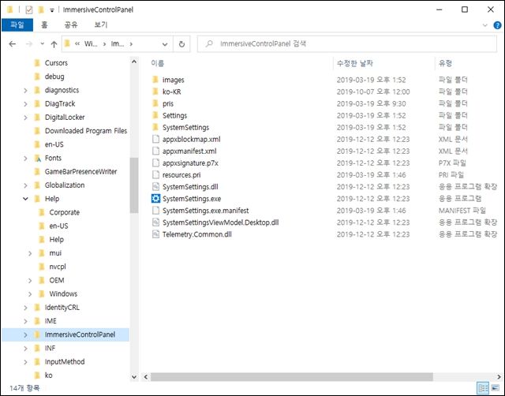
Task: Click the SystemSettingsViewModel.Desktop.dll file icon
Action: click(155, 222)
